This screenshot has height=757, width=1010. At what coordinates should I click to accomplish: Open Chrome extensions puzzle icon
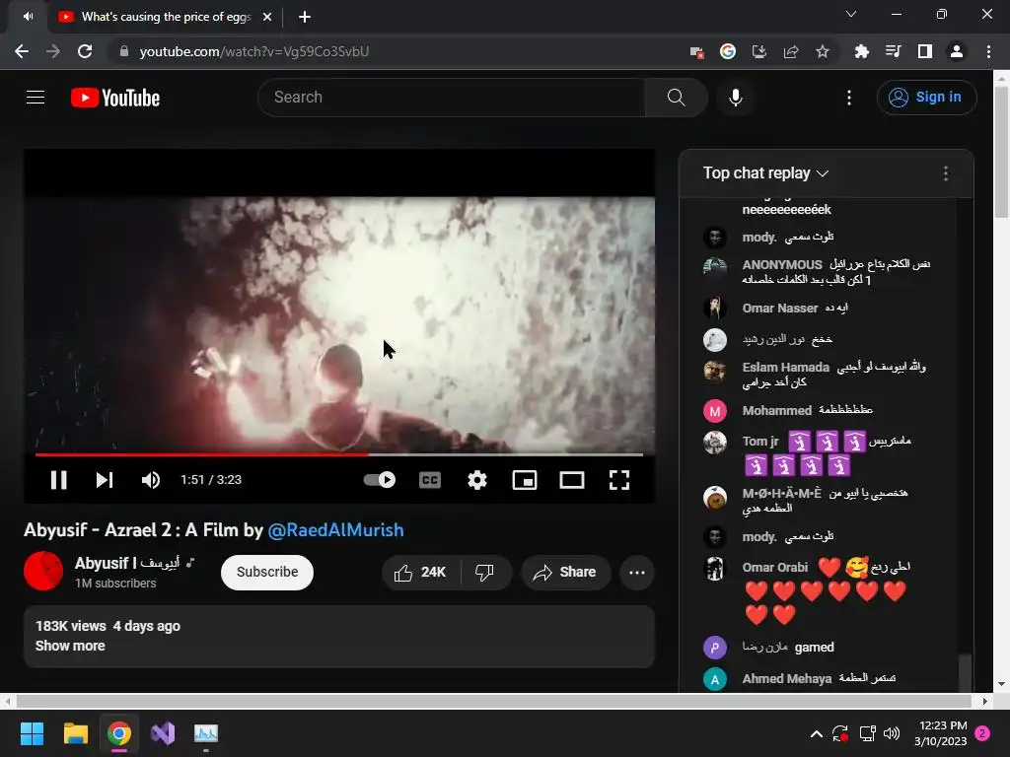coord(861,51)
